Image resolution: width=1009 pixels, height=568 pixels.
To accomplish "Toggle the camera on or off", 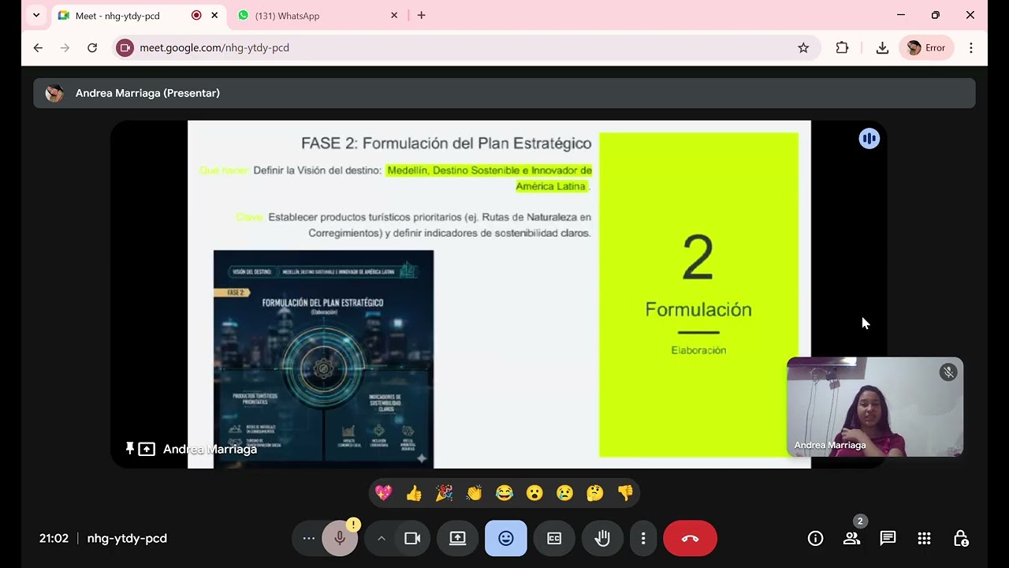I will click(412, 538).
